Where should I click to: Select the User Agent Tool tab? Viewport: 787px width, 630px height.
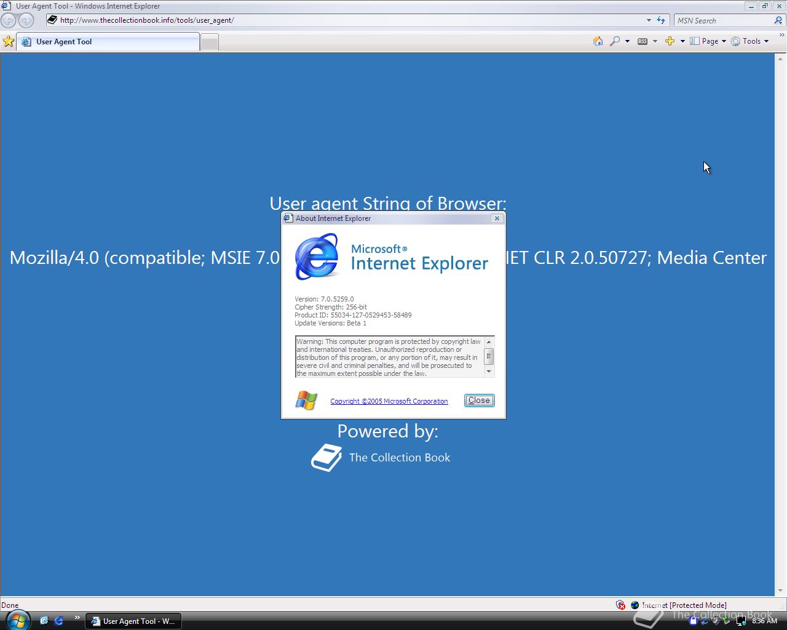(108, 42)
